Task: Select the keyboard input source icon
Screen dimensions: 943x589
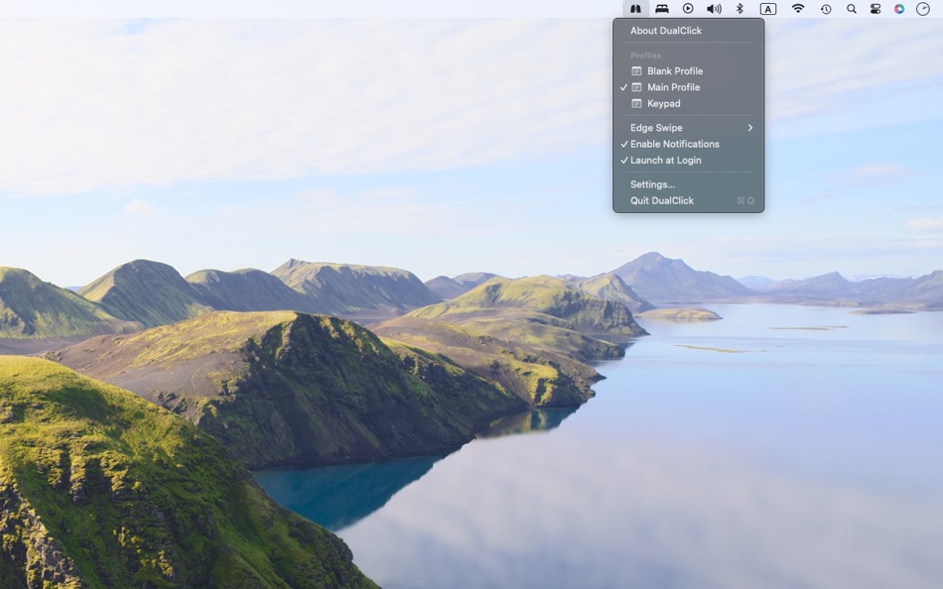Action: coord(767,9)
